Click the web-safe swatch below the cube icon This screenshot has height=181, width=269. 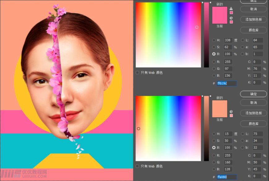pyautogui.click(x=231, y=22)
